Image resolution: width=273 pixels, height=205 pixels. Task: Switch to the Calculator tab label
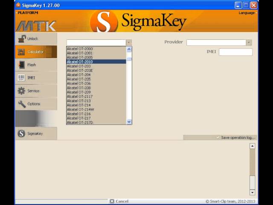pos(35,52)
